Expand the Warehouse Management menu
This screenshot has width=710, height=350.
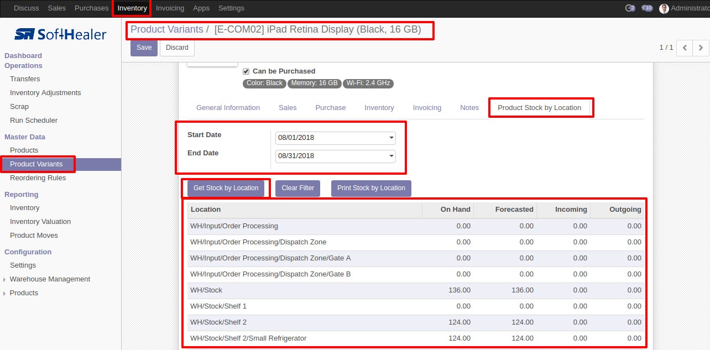(x=50, y=279)
